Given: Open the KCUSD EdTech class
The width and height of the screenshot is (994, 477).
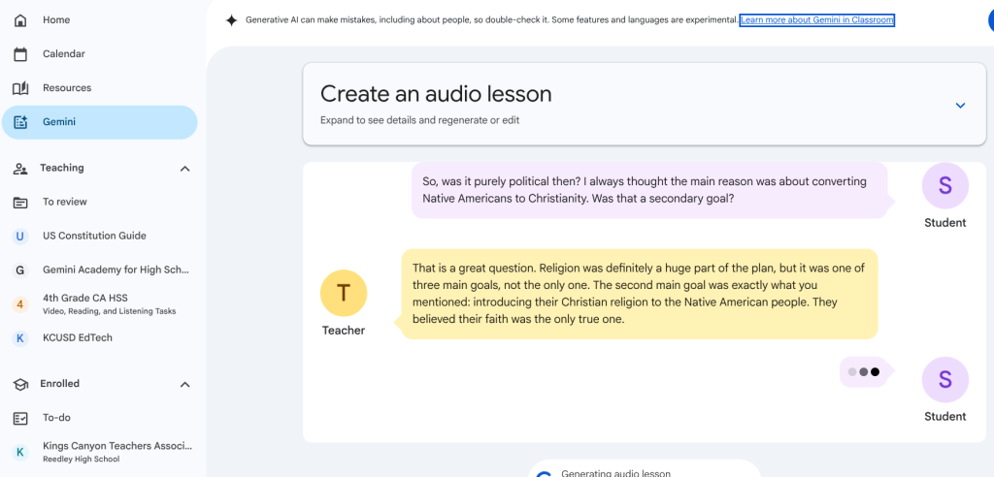Looking at the screenshot, I should click(x=78, y=337).
